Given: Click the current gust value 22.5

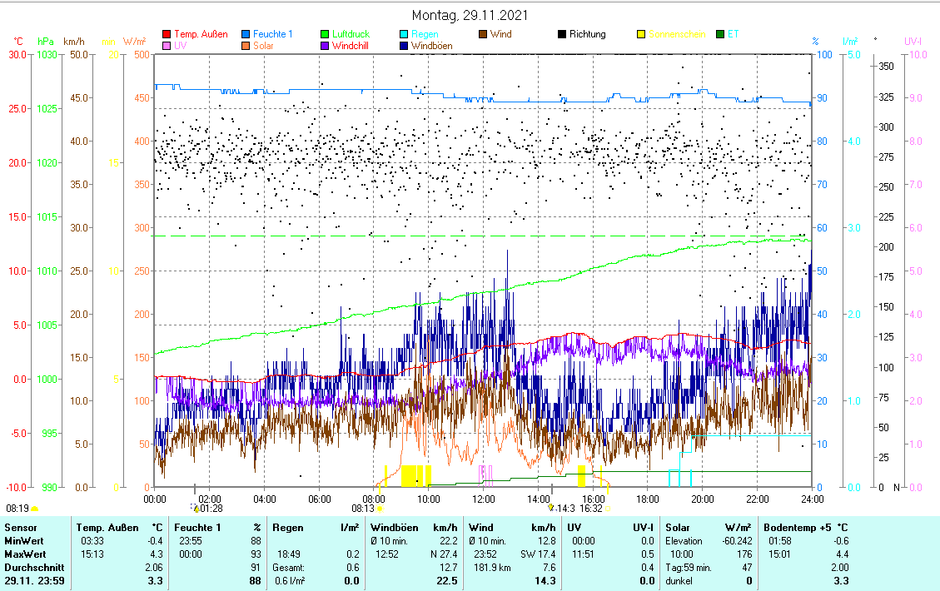Looking at the screenshot, I should (x=446, y=580).
